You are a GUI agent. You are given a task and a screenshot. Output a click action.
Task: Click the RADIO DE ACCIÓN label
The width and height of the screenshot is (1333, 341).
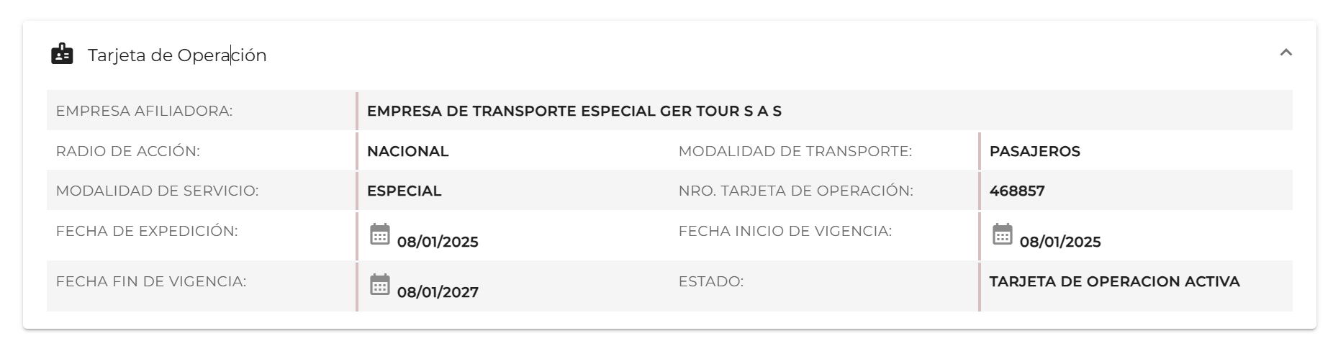[x=127, y=151]
